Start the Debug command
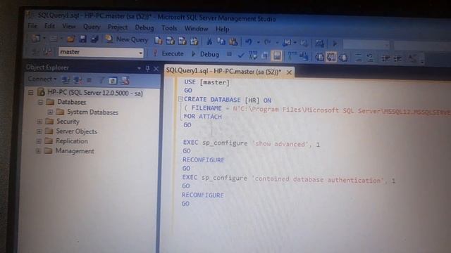Viewport: 451px width, 253px height. click(205, 54)
